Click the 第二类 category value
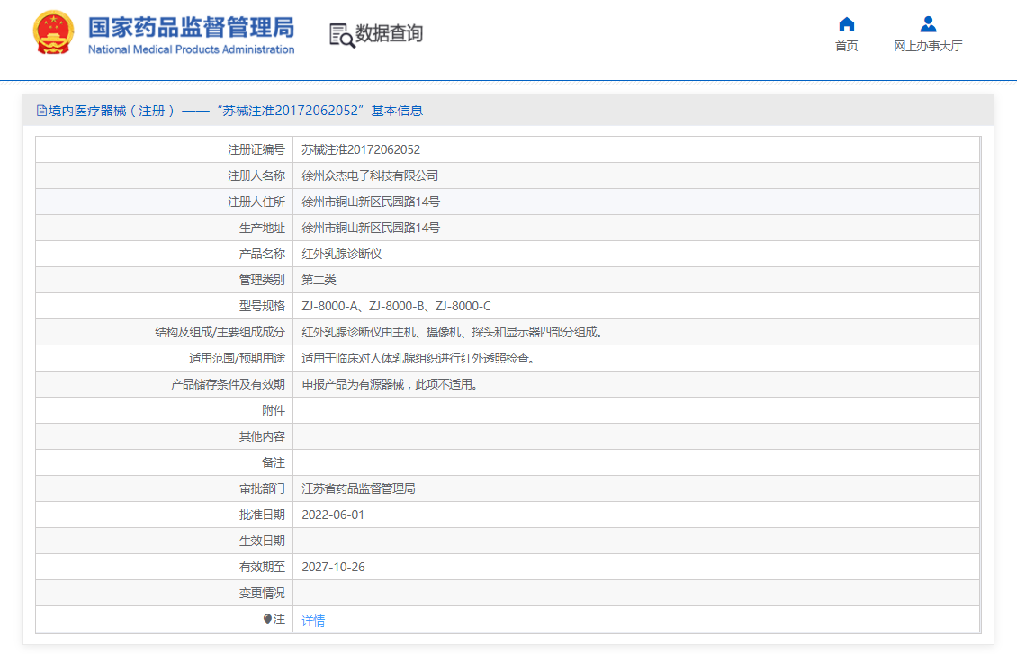The width and height of the screenshot is (1017, 654). point(319,280)
